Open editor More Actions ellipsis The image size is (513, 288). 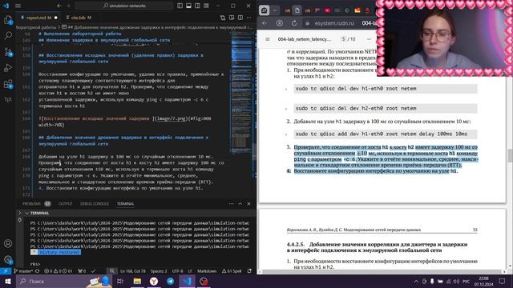pos(249,18)
